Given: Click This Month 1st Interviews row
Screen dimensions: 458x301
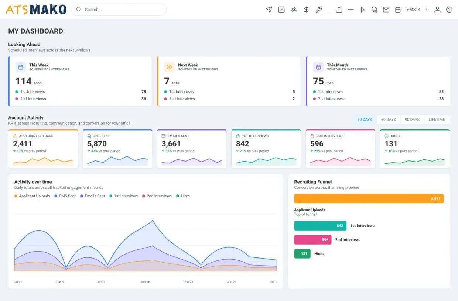Looking at the screenshot, I should 378,91.
